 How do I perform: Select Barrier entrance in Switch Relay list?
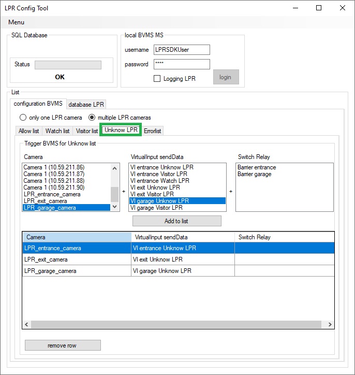coord(257,167)
